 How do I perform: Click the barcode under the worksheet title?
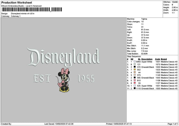[x=32, y=10]
